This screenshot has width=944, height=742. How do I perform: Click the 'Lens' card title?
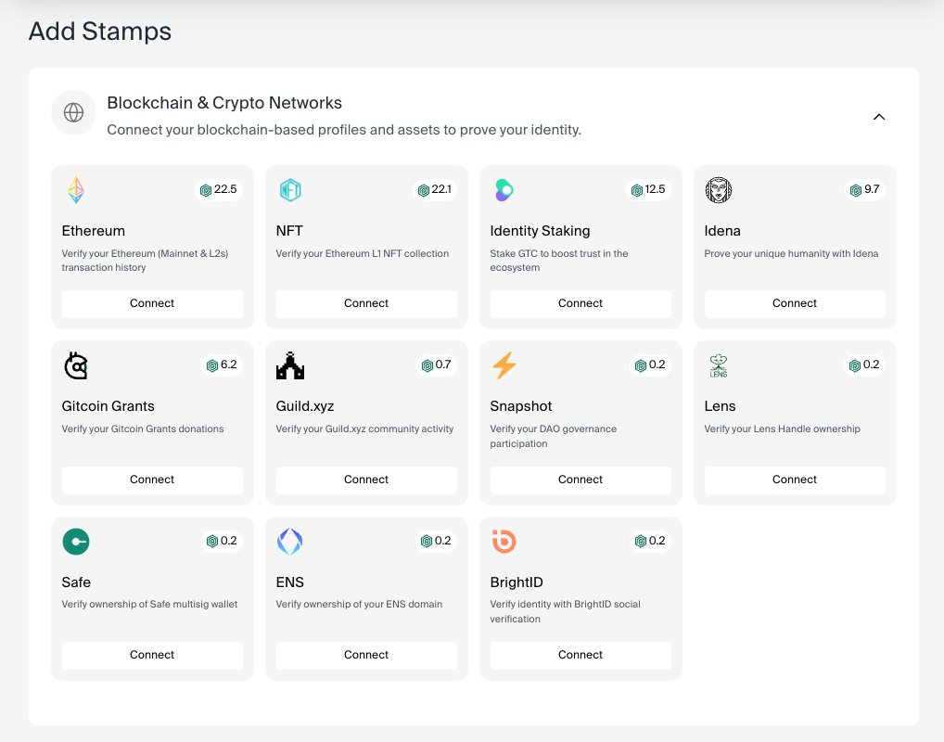(720, 406)
